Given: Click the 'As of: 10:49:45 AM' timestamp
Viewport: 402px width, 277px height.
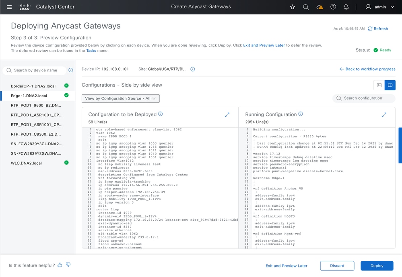Looking at the screenshot, I should click(x=349, y=29).
